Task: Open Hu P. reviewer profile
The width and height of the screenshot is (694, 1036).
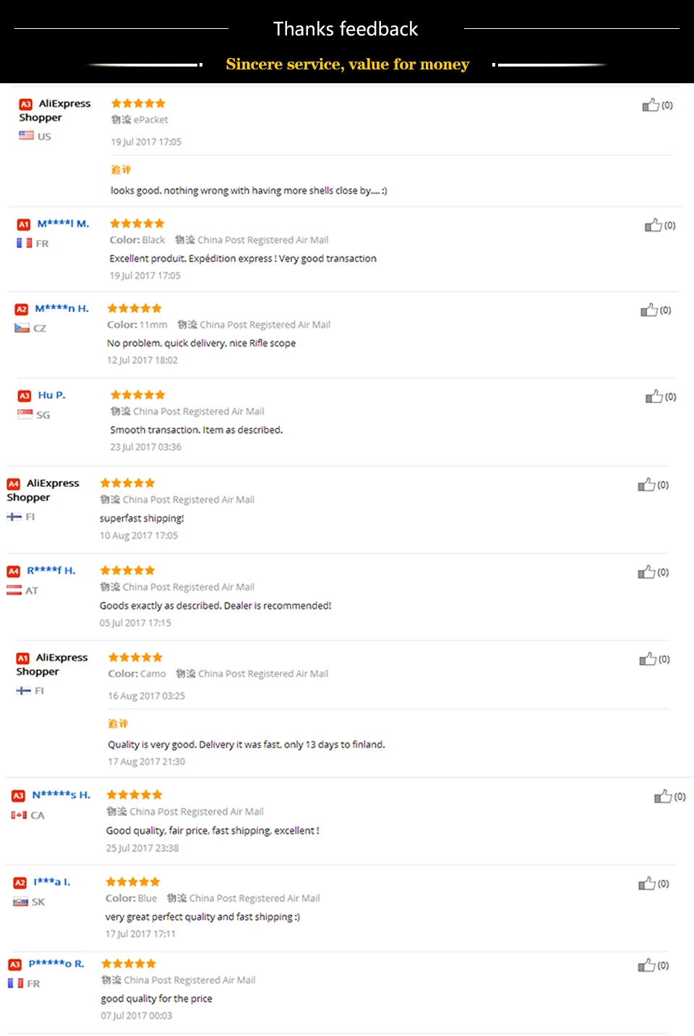Action: click(x=51, y=395)
